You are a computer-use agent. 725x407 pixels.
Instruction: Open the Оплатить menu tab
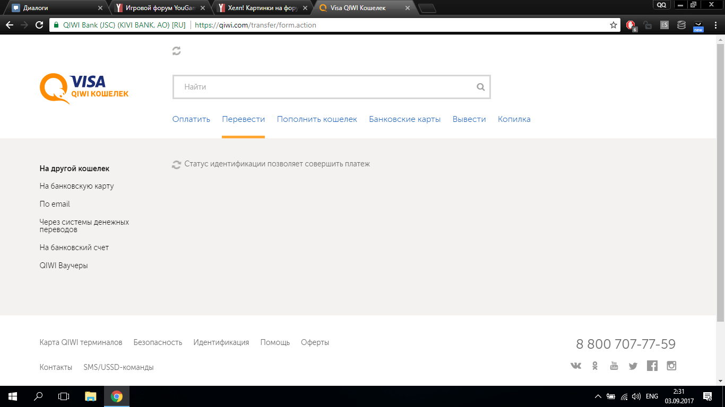191,119
